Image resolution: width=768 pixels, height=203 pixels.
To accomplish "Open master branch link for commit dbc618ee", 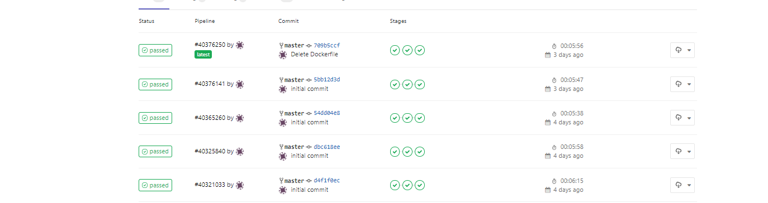I will [x=295, y=147].
